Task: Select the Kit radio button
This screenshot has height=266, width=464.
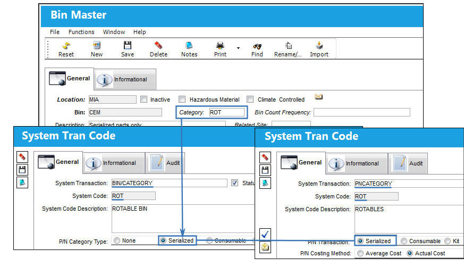Action: coord(448,241)
